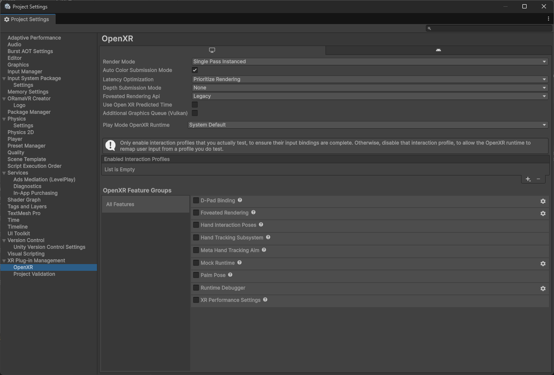The width and height of the screenshot is (554, 375).
Task: Show help for Mock Runtime
Action: 239,262
